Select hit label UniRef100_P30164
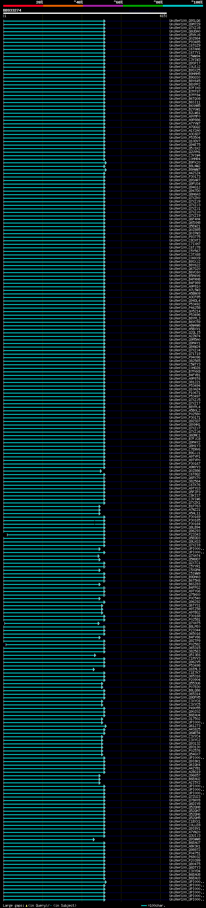The image size is (206, 908). click(185, 524)
